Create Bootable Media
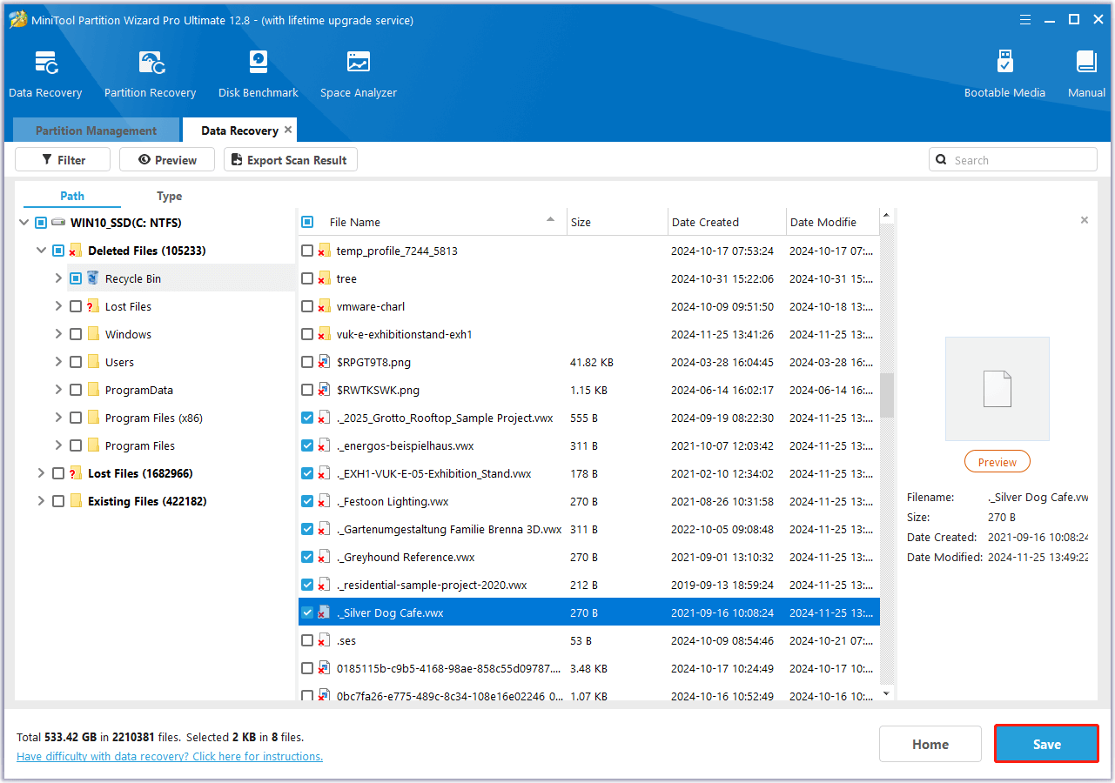1115x783 pixels. click(1004, 64)
